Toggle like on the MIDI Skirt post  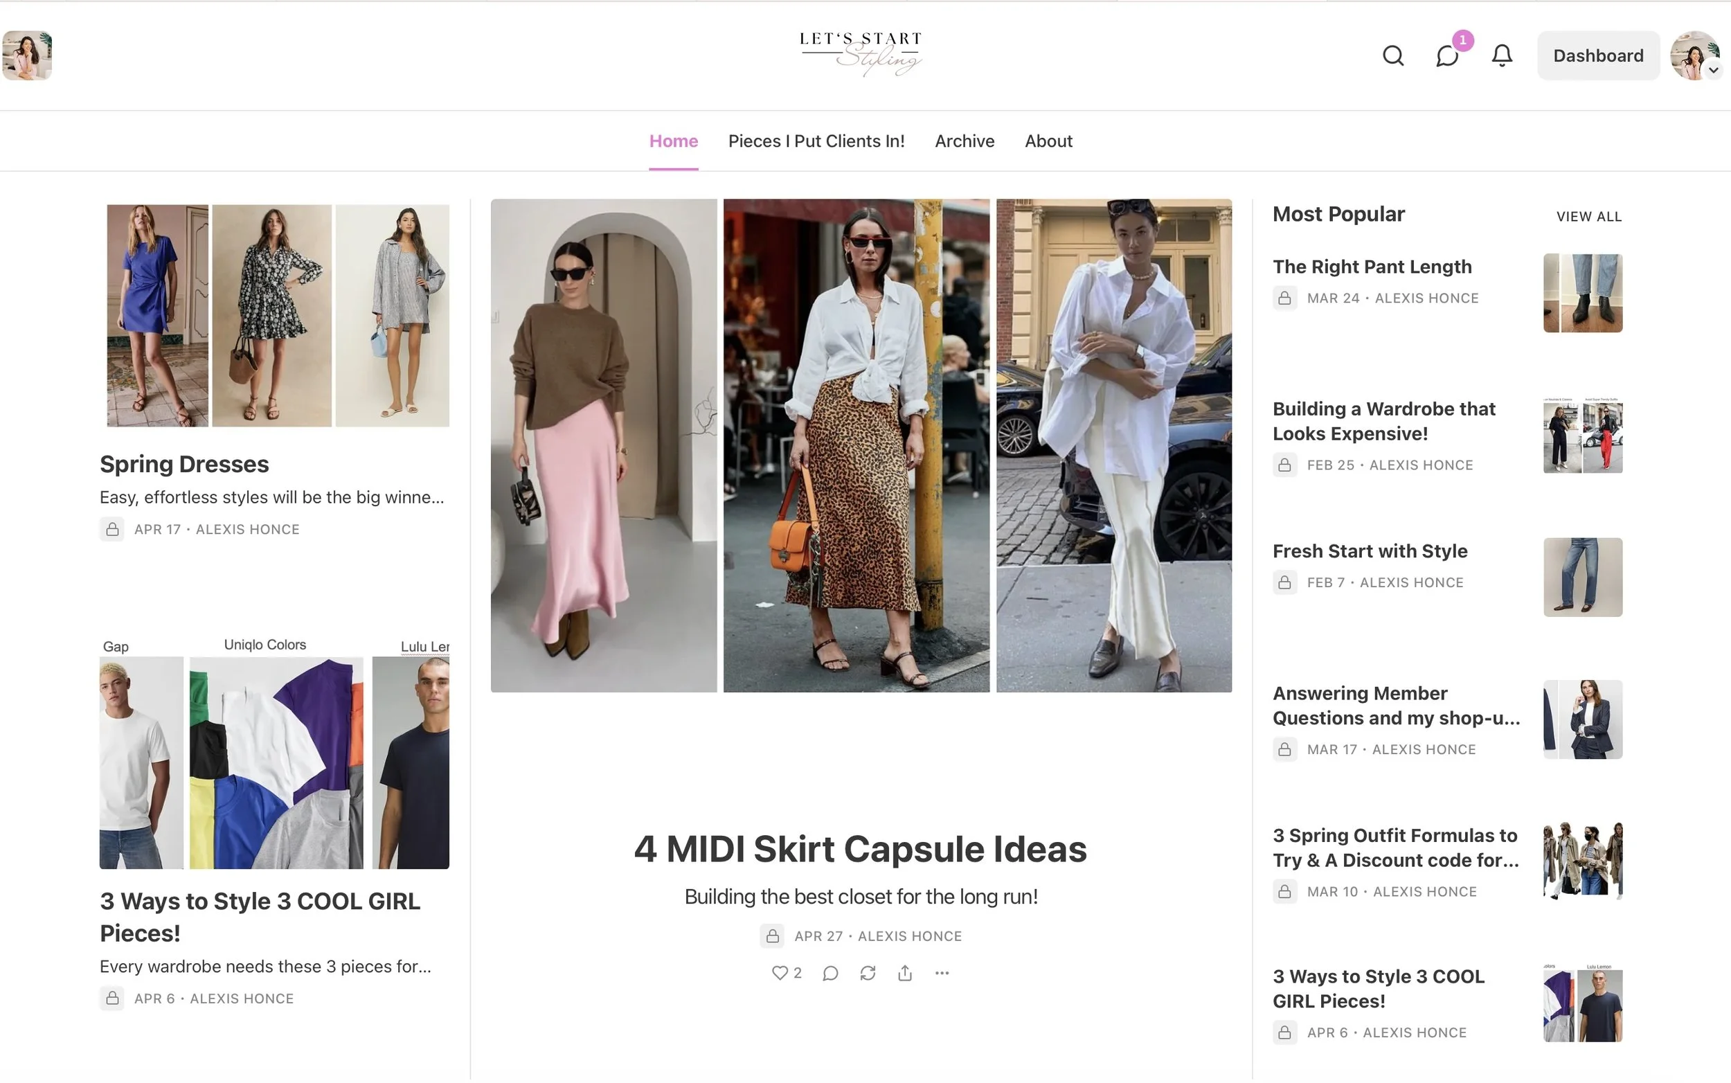pos(780,973)
